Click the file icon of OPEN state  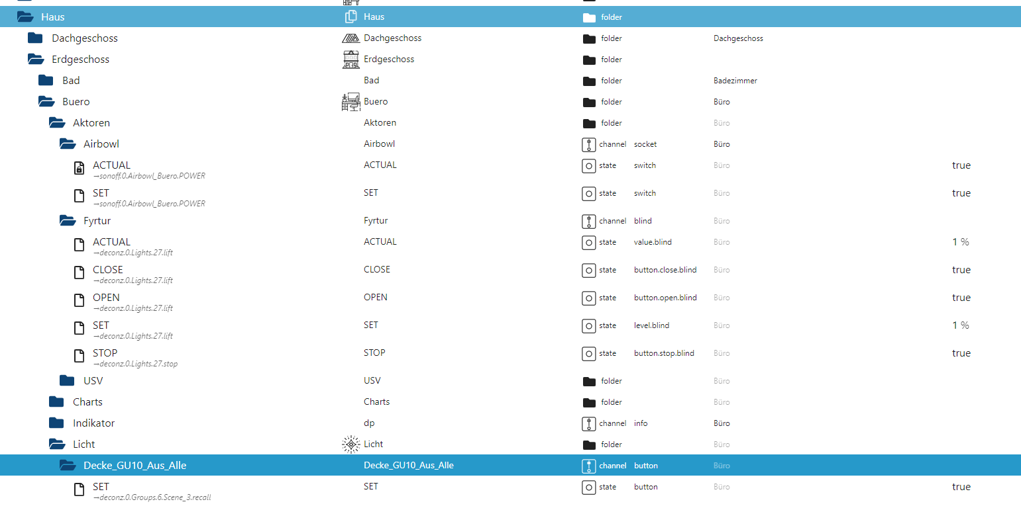(x=79, y=300)
